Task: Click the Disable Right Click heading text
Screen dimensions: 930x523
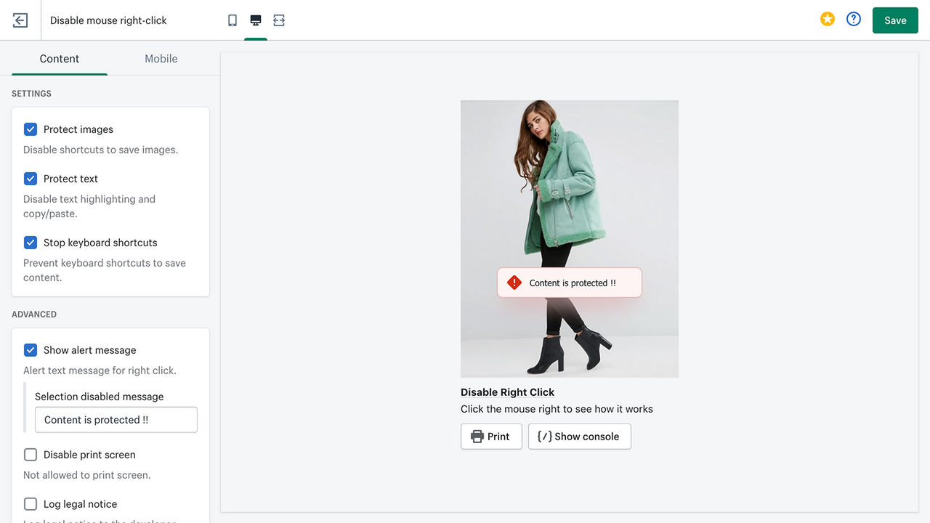Action: coord(507,392)
